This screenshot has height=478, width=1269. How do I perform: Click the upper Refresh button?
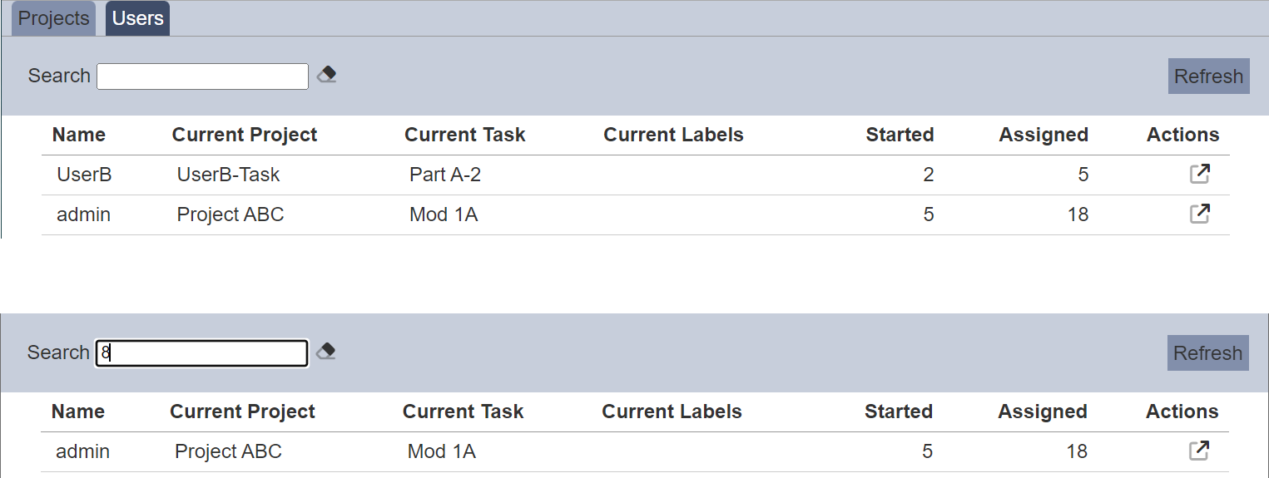pos(1208,76)
